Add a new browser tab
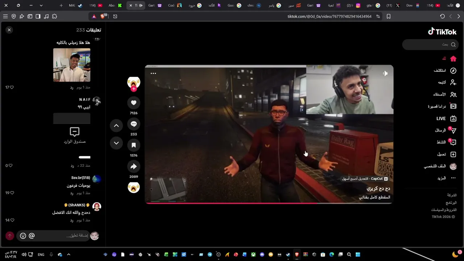The height and width of the screenshot is (261, 464). (61, 5)
